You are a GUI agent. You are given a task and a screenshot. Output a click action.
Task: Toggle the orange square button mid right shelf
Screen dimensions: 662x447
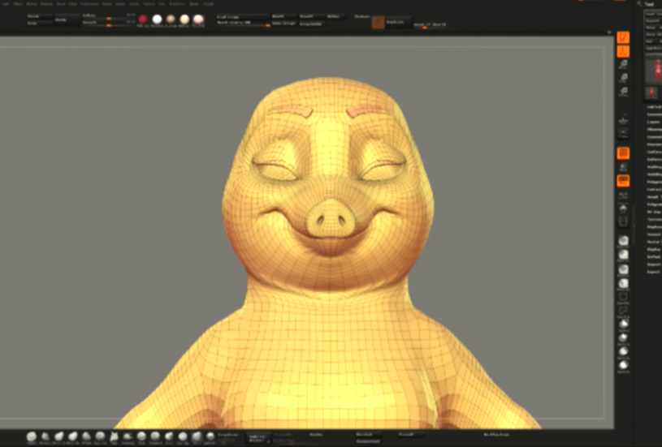(623, 153)
